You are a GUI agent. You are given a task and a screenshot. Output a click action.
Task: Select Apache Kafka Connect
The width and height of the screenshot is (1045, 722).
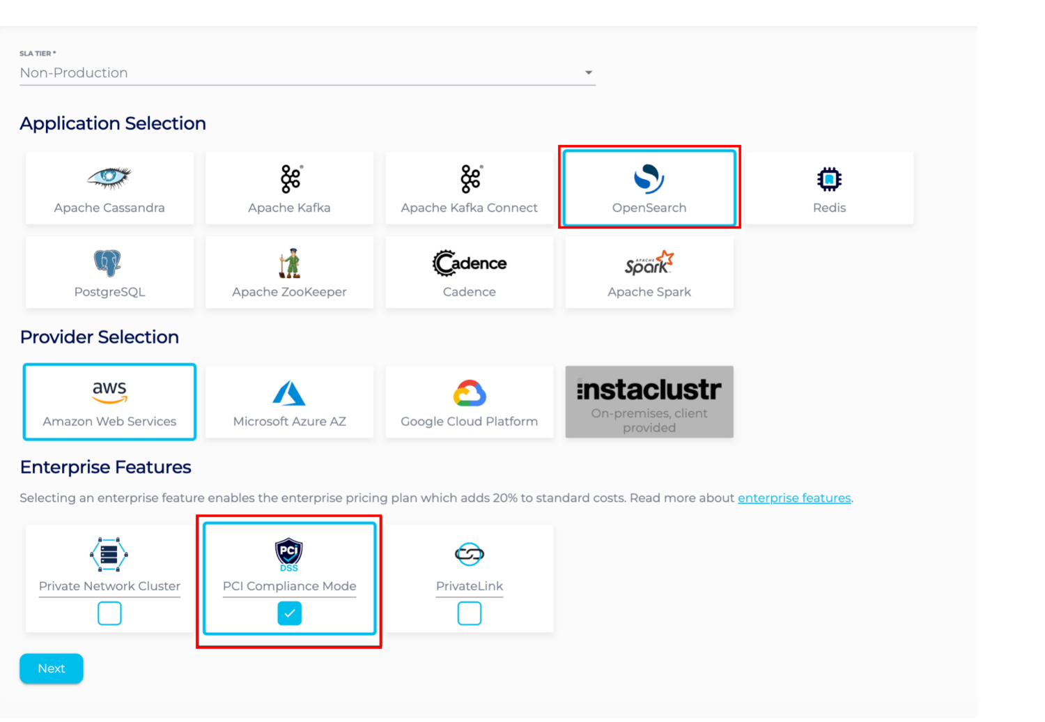(469, 188)
